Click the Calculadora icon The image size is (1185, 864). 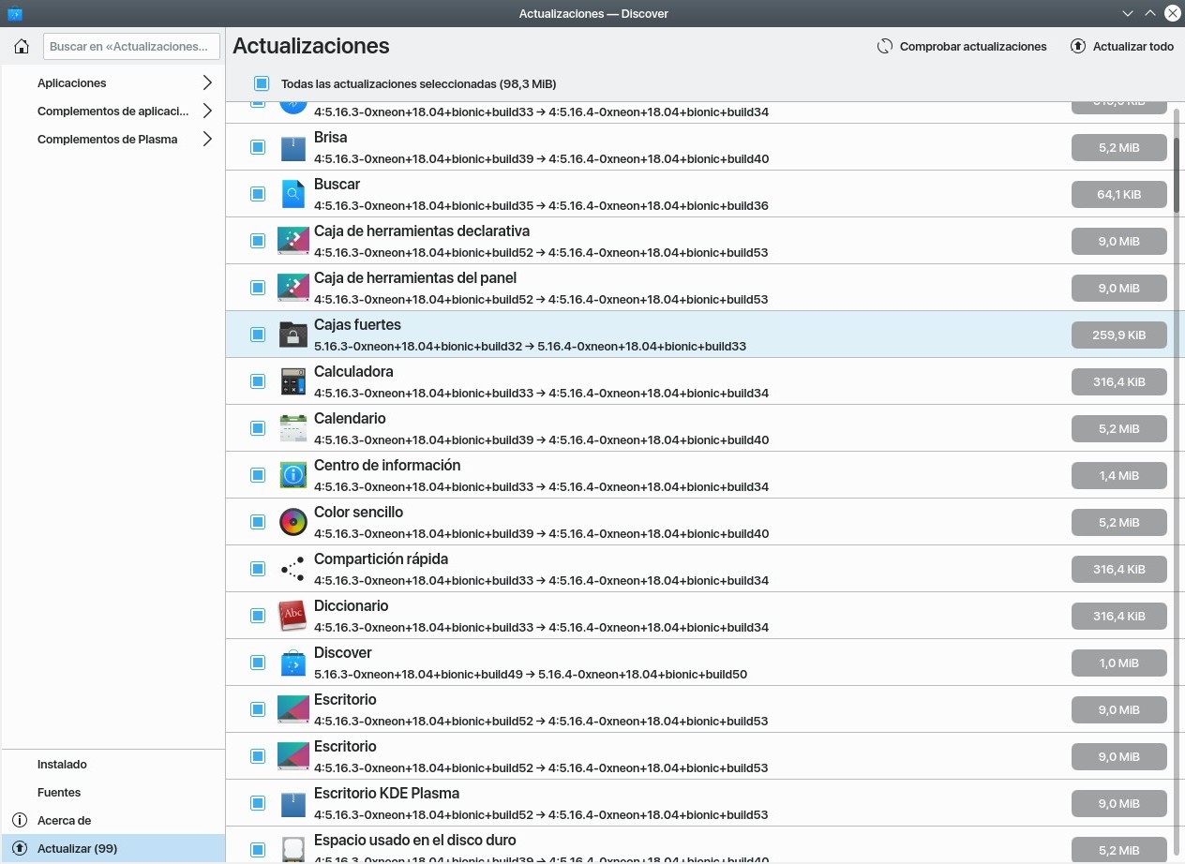[x=293, y=381]
